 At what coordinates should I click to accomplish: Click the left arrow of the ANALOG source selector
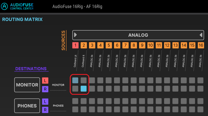click(x=75, y=35)
